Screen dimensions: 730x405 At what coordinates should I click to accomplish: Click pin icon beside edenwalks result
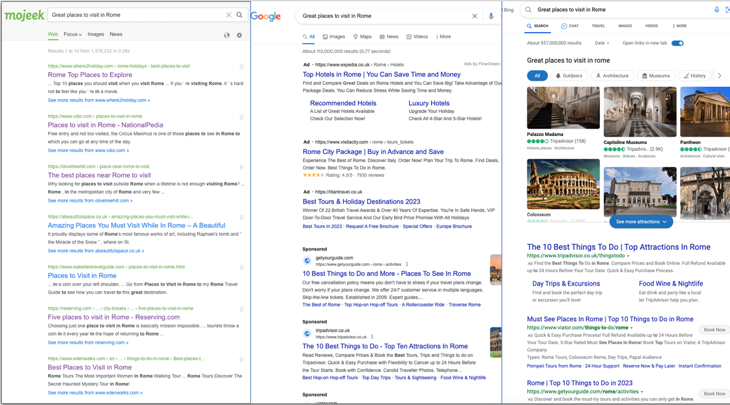[x=241, y=359]
